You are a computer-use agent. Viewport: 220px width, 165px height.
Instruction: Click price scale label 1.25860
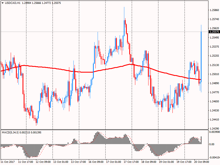click(214, 10)
